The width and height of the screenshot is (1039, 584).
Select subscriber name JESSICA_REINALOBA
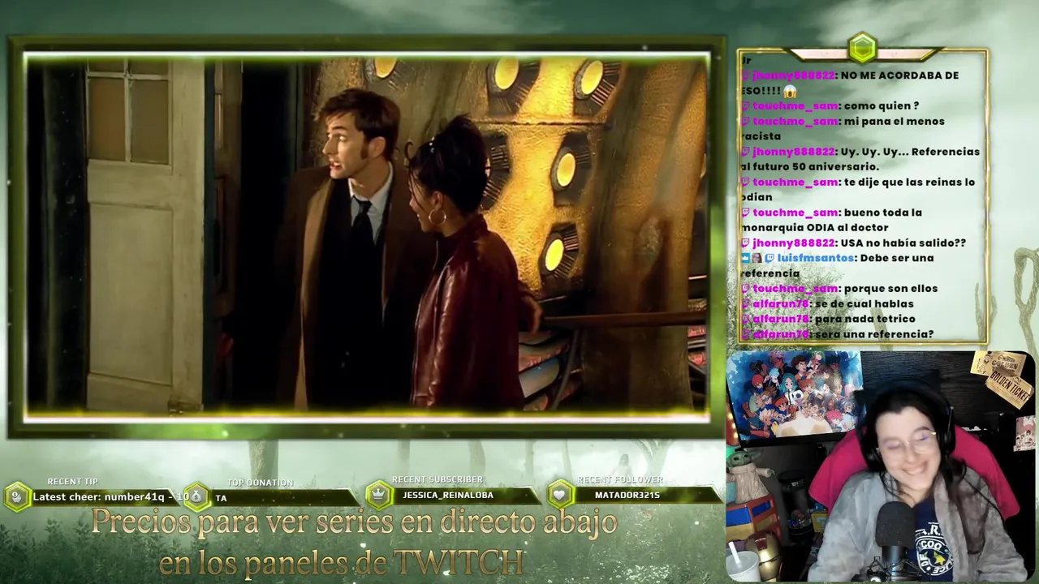point(447,495)
